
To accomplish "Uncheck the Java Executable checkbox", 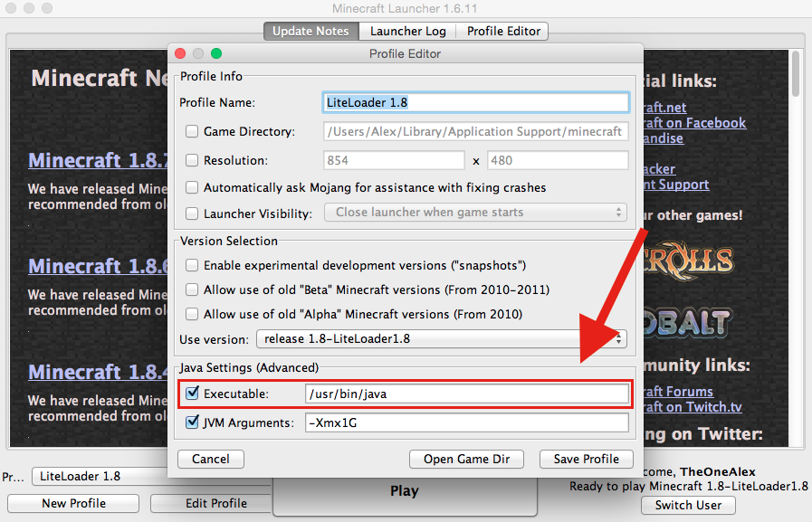I will click(x=192, y=394).
